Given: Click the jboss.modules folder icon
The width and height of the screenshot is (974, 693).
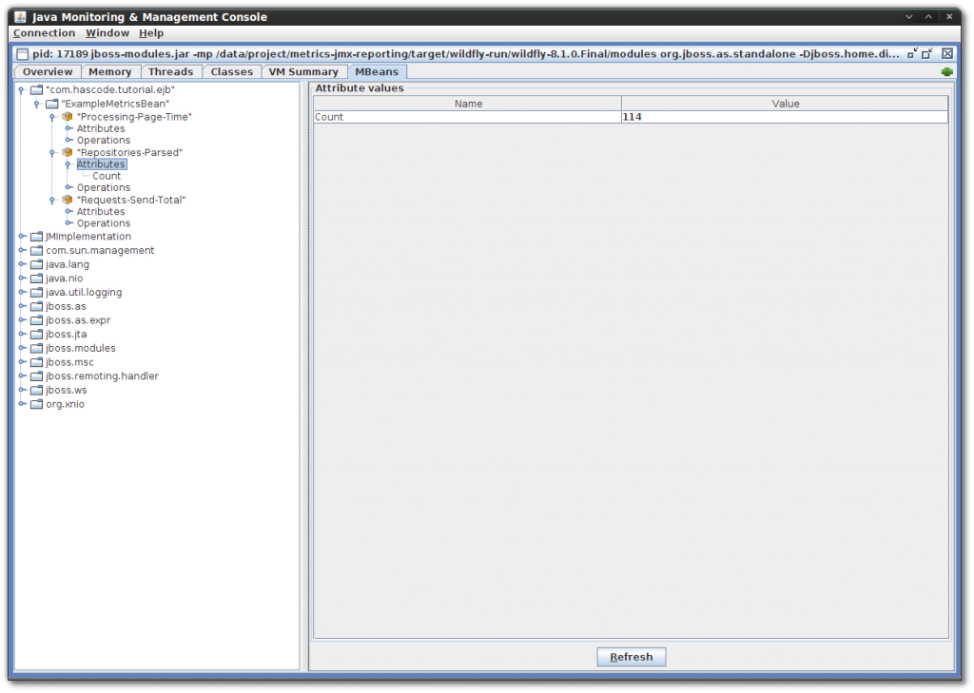Looking at the screenshot, I should click(x=35, y=348).
